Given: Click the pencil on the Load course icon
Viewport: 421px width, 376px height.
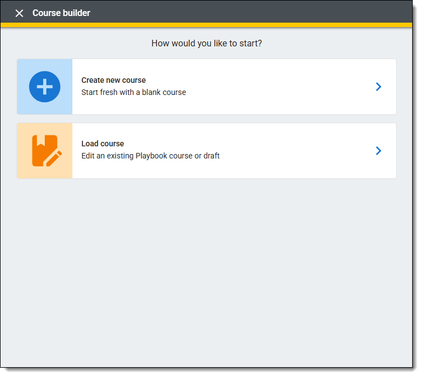Looking at the screenshot, I should (x=55, y=158).
